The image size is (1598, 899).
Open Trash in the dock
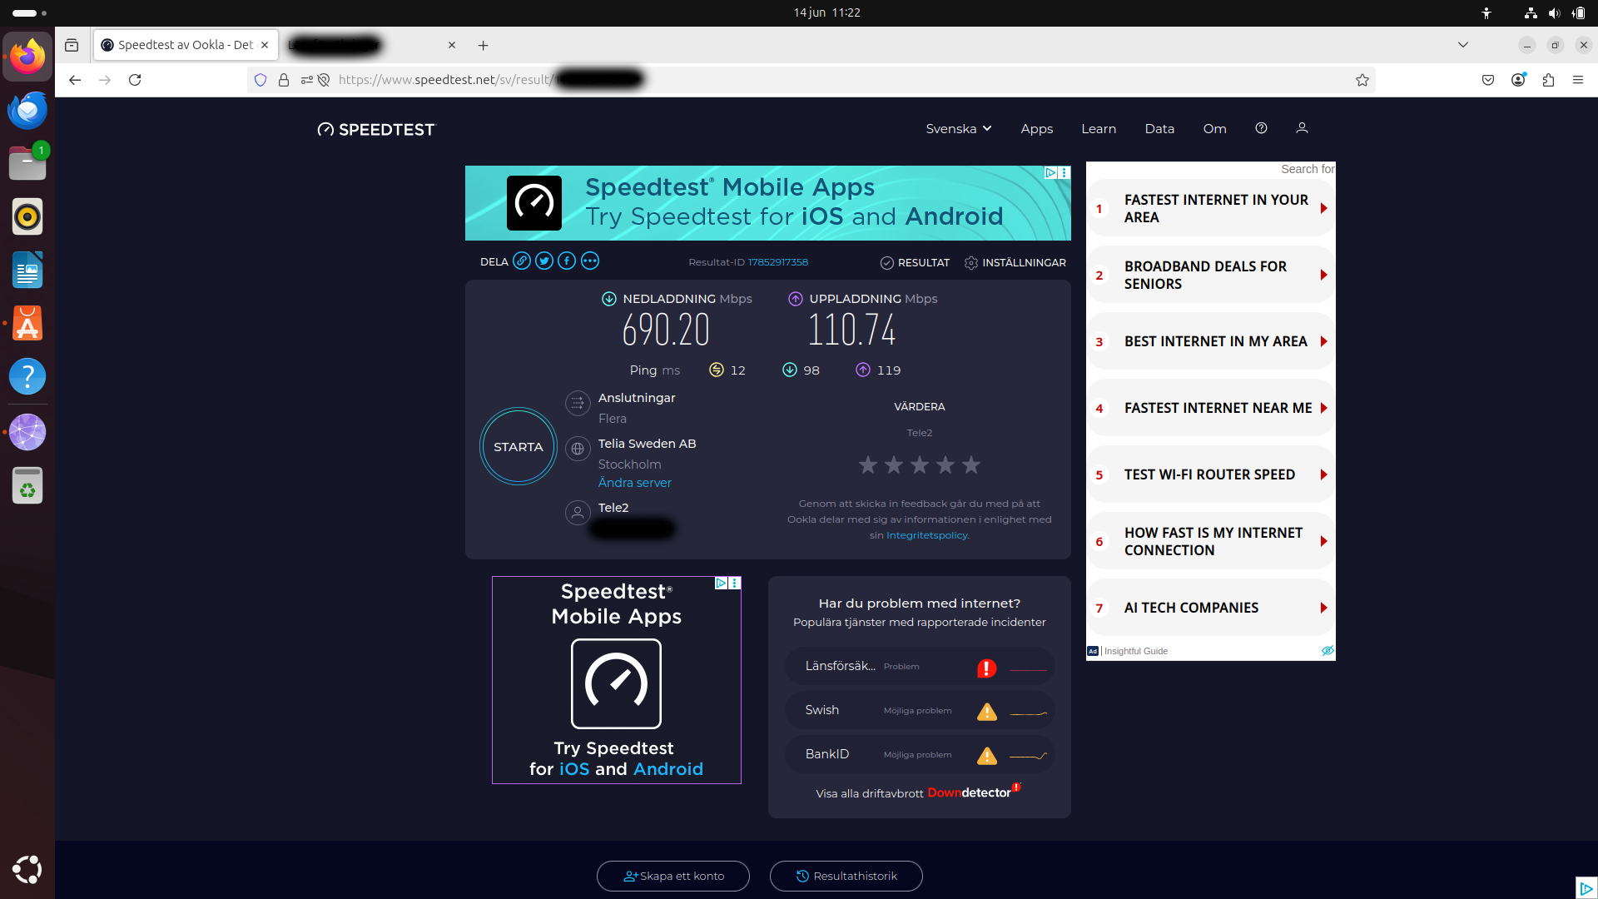[x=27, y=485]
